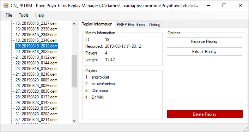The width and height of the screenshot is (249, 132).
Task: Click the Extract Replay button
Action: tap(204, 52)
